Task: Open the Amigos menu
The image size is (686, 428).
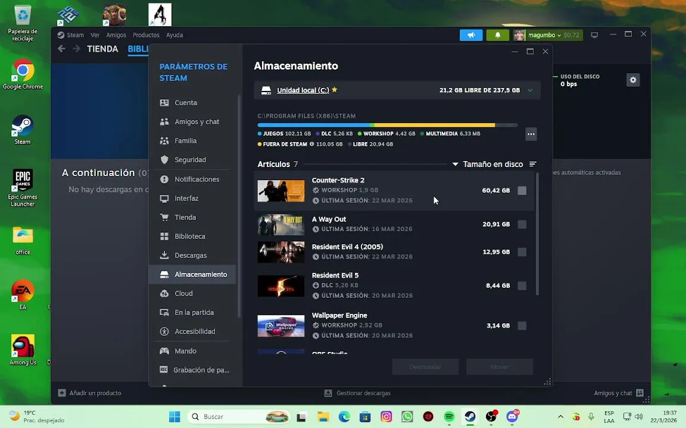Action: 116,35
